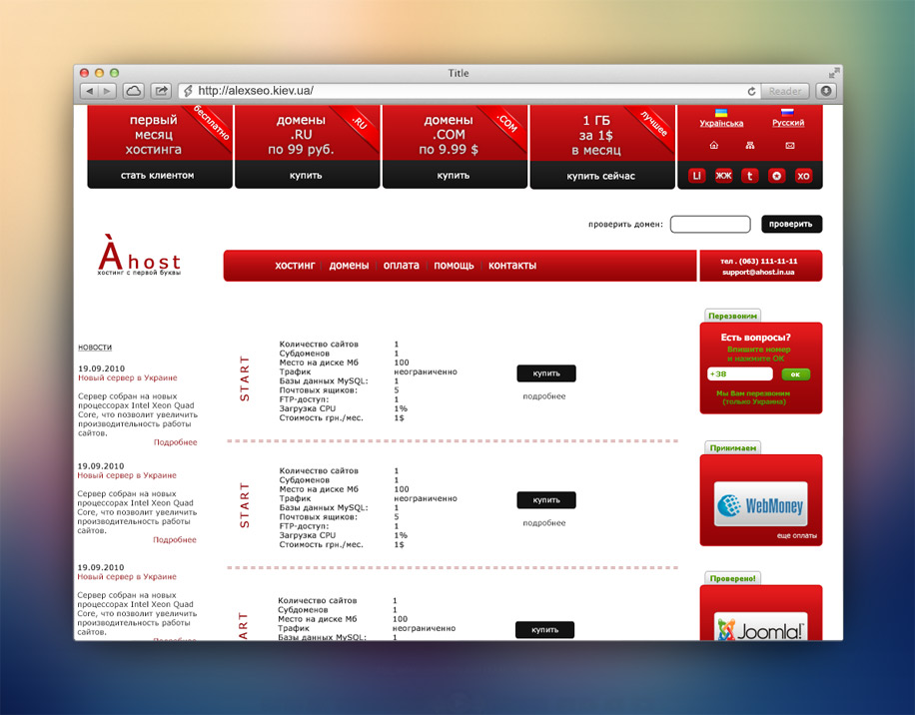Expand подробнее for the first START plan
The width and height of the screenshot is (915, 715).
545,394
